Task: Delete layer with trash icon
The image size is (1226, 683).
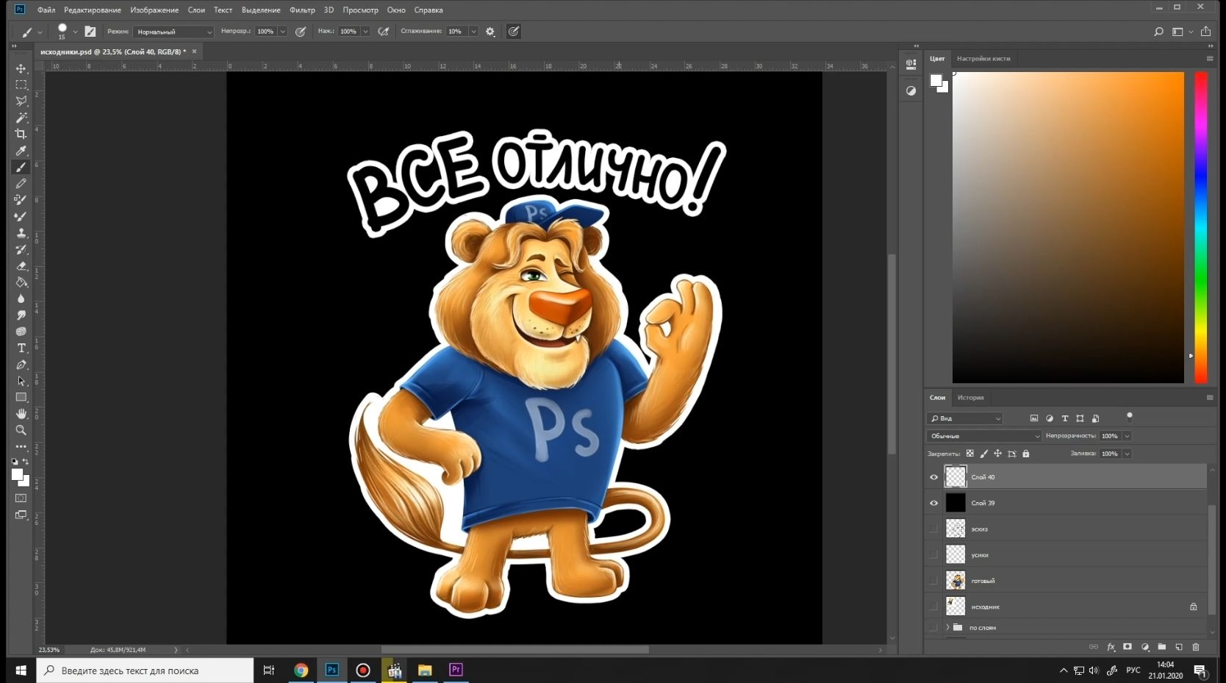Action: click(x=1196, y=647)
